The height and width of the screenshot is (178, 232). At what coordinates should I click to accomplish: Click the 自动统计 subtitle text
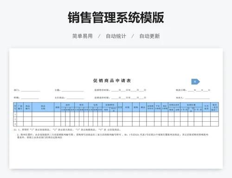[116, 36]
